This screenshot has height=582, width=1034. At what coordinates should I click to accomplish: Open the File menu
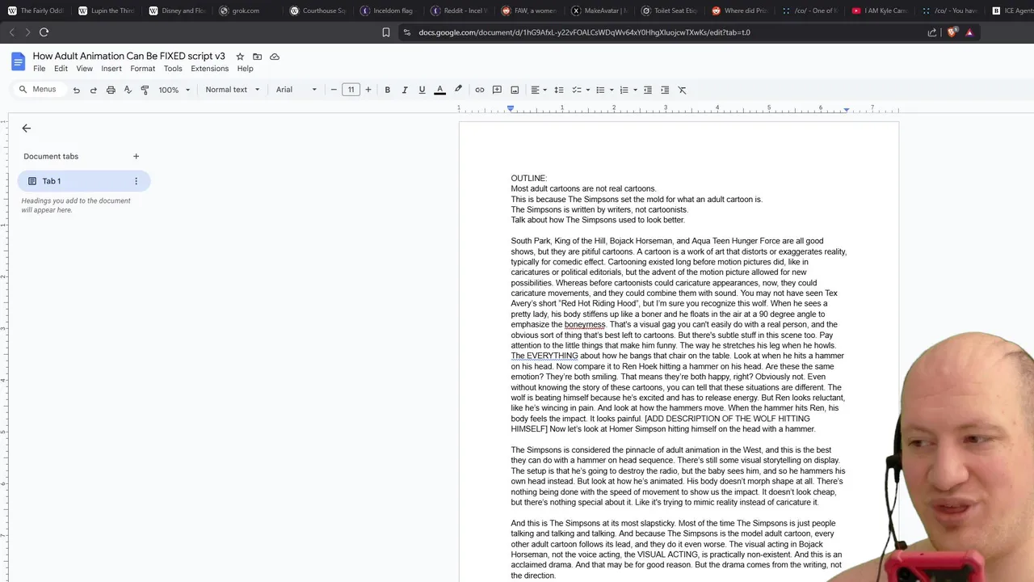click(x=39, y=69)
